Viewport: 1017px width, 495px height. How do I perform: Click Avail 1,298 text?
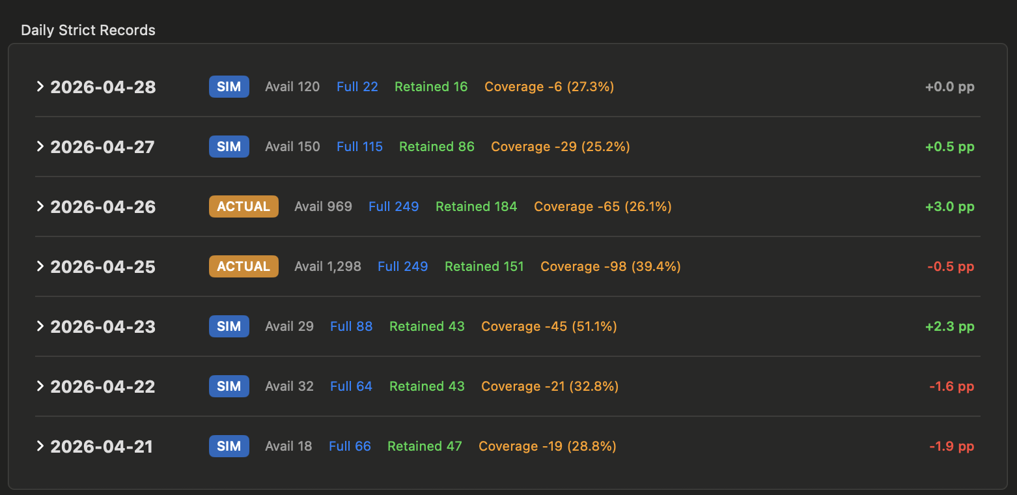(x=327, y=266)
